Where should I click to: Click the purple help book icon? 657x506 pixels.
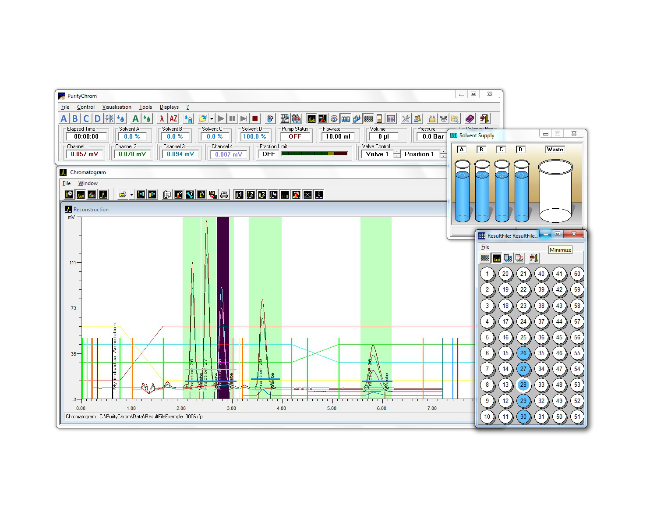pos(470,118)
